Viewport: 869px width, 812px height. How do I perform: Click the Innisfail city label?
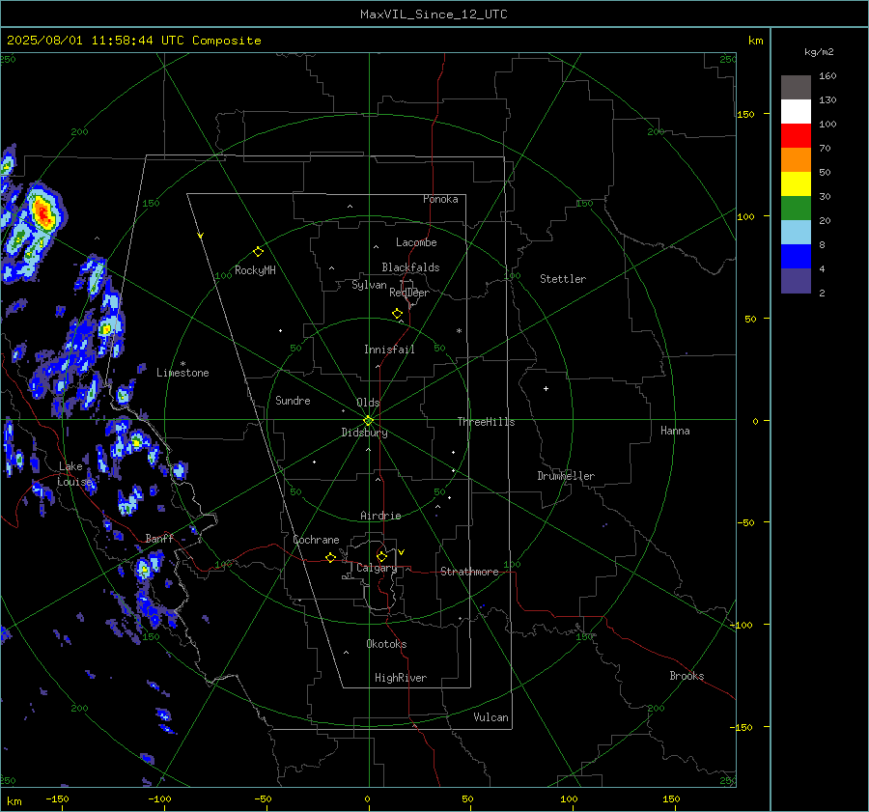tap(389, 350)
